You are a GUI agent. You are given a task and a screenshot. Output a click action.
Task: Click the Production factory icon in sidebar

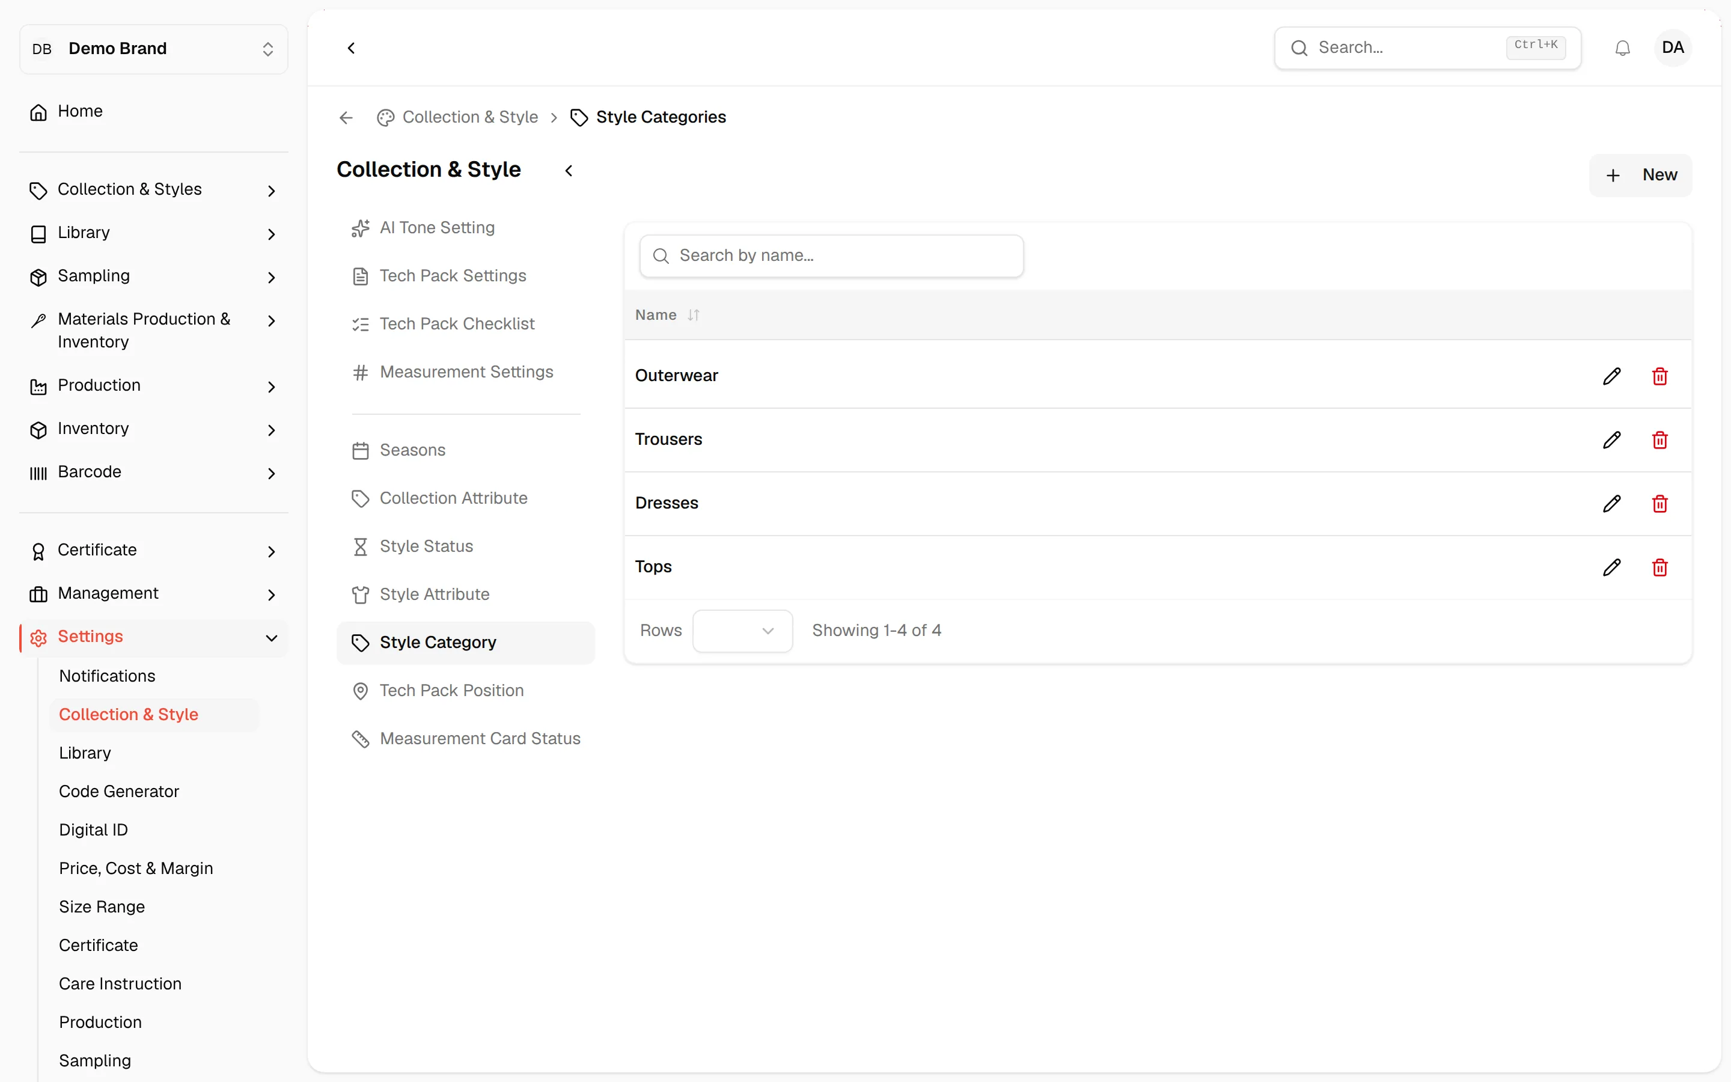(x=38, y=387)
